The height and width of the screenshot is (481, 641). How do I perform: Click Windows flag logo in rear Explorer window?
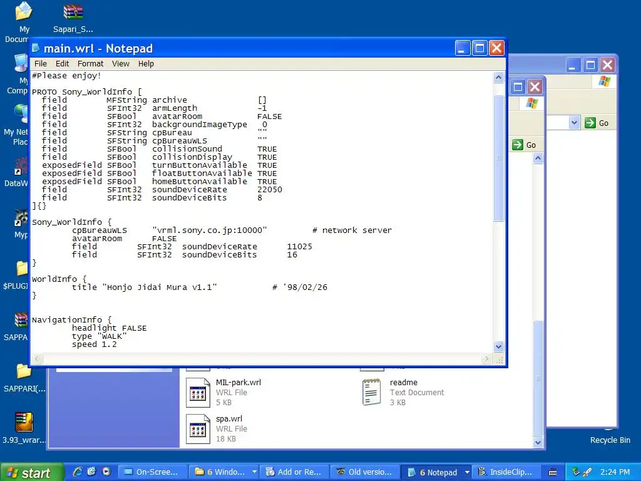coord(605,81)
